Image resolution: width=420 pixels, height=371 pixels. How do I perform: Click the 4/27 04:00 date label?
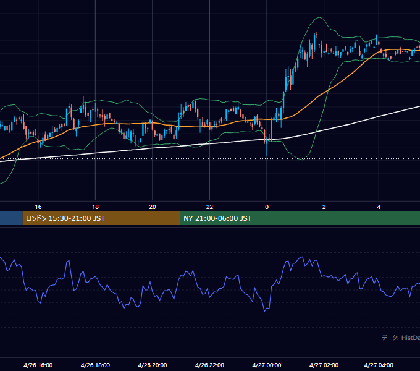coord(379,365)
